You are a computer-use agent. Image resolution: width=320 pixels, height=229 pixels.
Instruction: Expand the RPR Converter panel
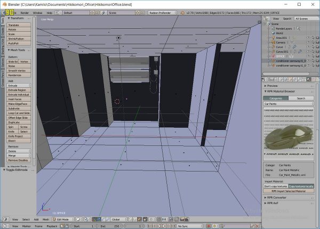click(277, 197)
